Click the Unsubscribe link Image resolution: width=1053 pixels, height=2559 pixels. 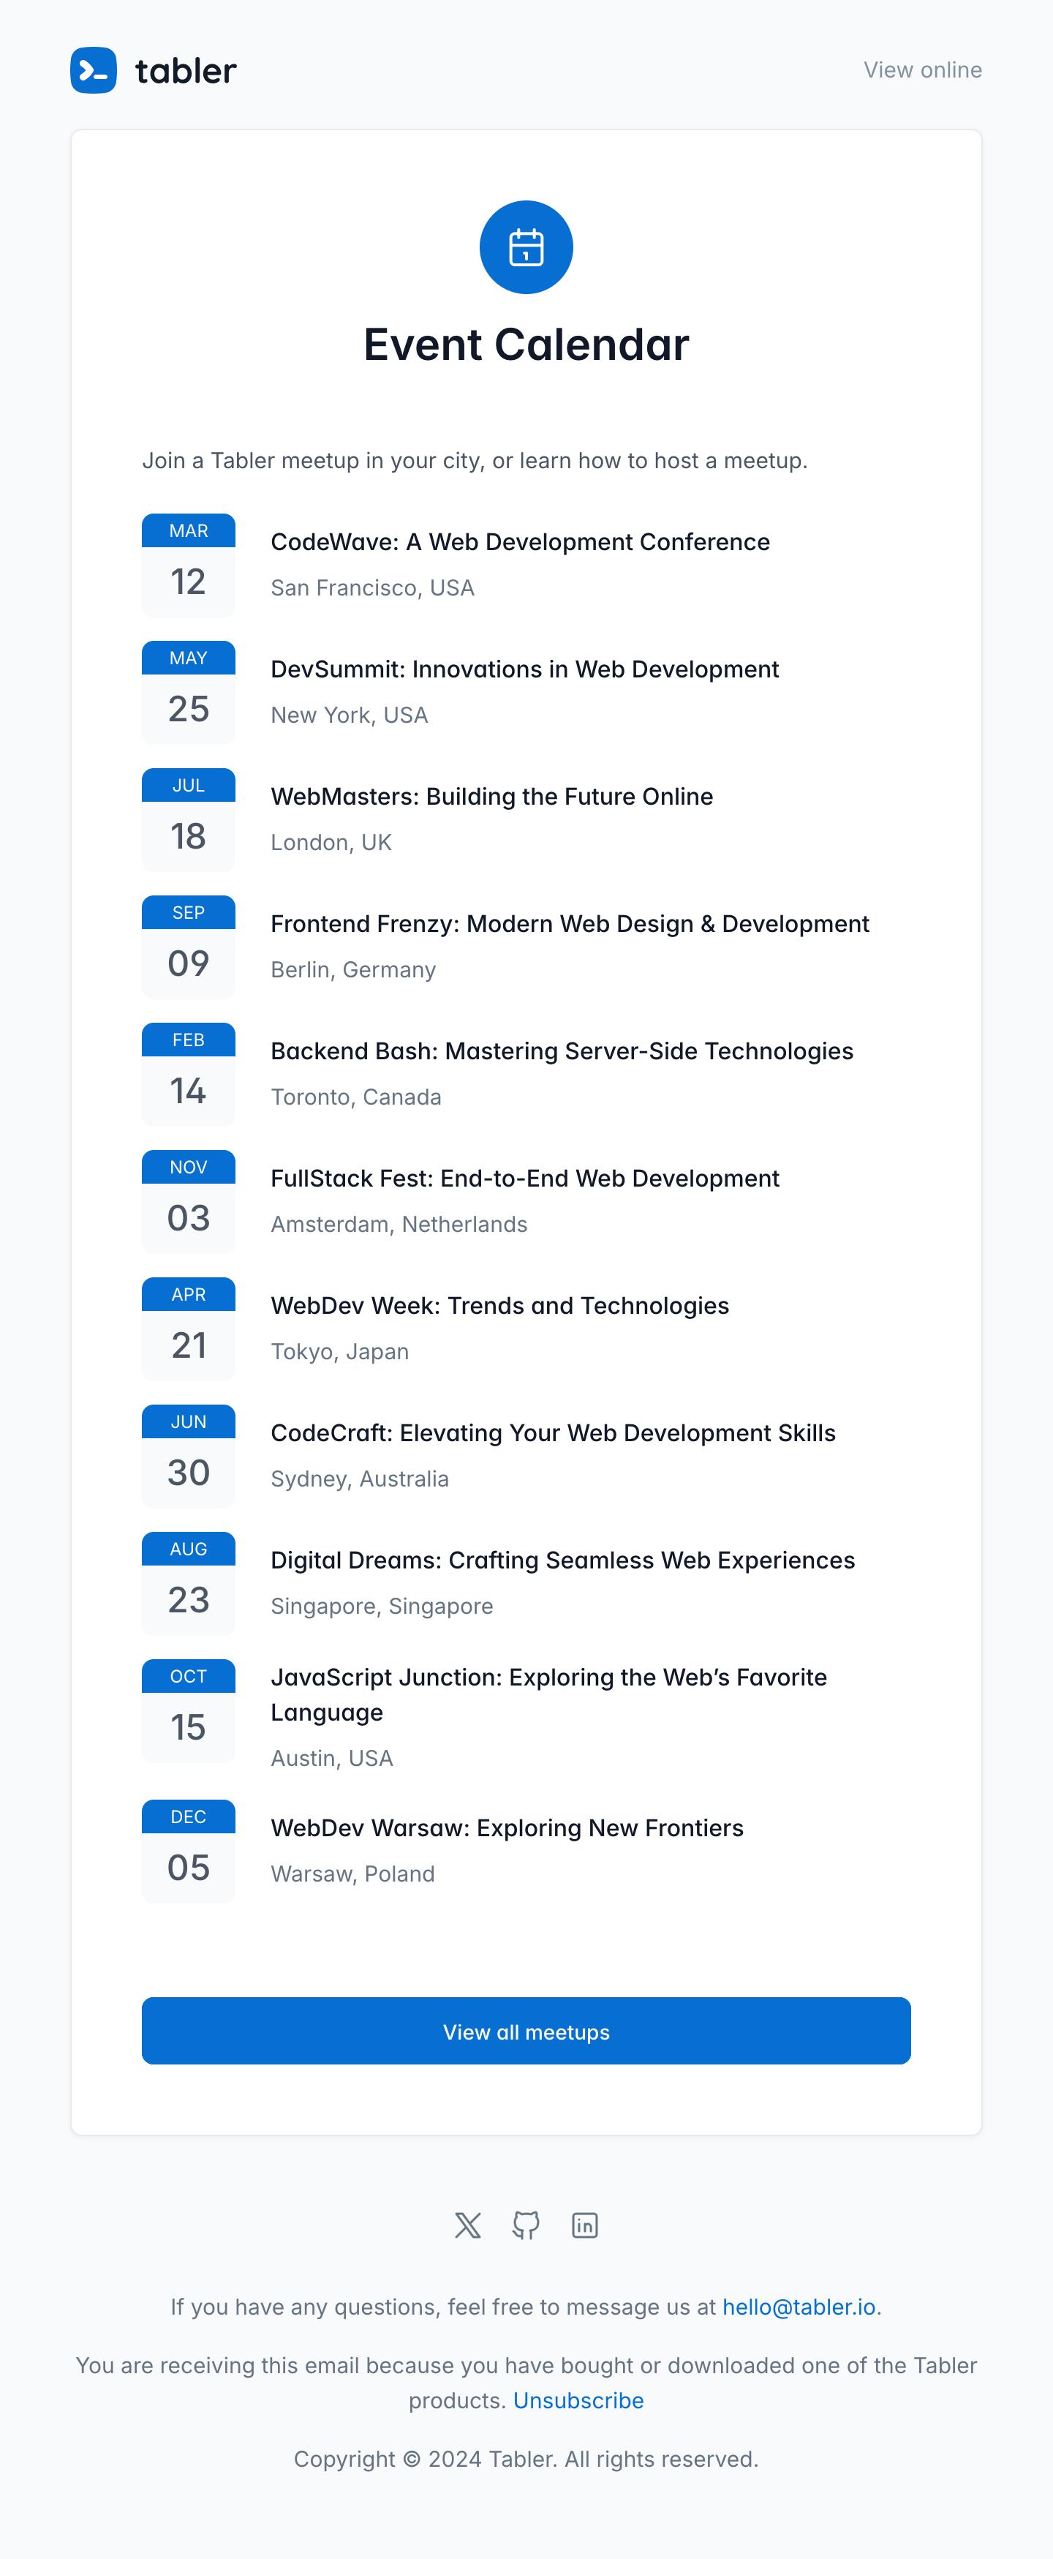(578, 2400)
